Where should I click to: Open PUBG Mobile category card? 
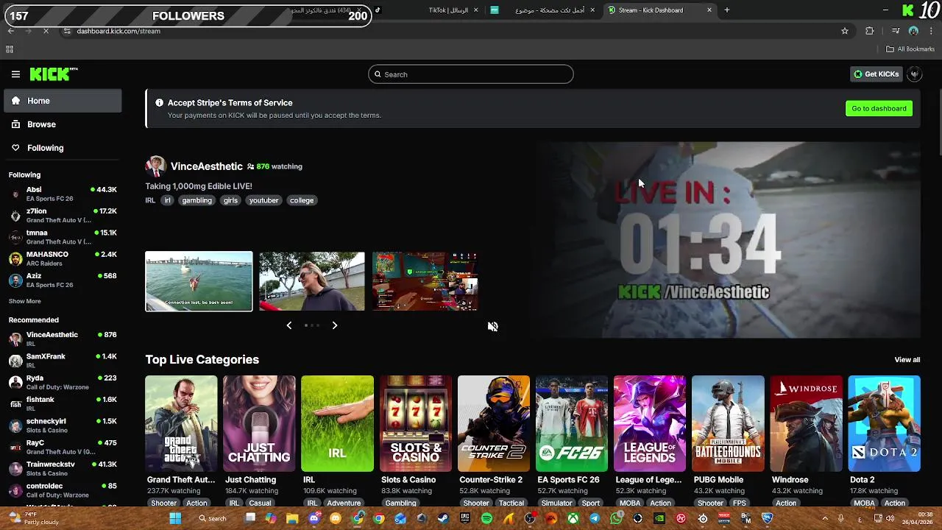728,423
